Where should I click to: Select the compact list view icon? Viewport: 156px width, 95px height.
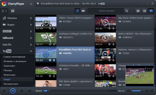(138, 11)
